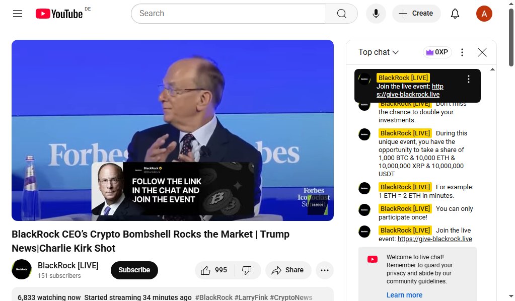Click the 151 subscribers count

tap(59, 276)
